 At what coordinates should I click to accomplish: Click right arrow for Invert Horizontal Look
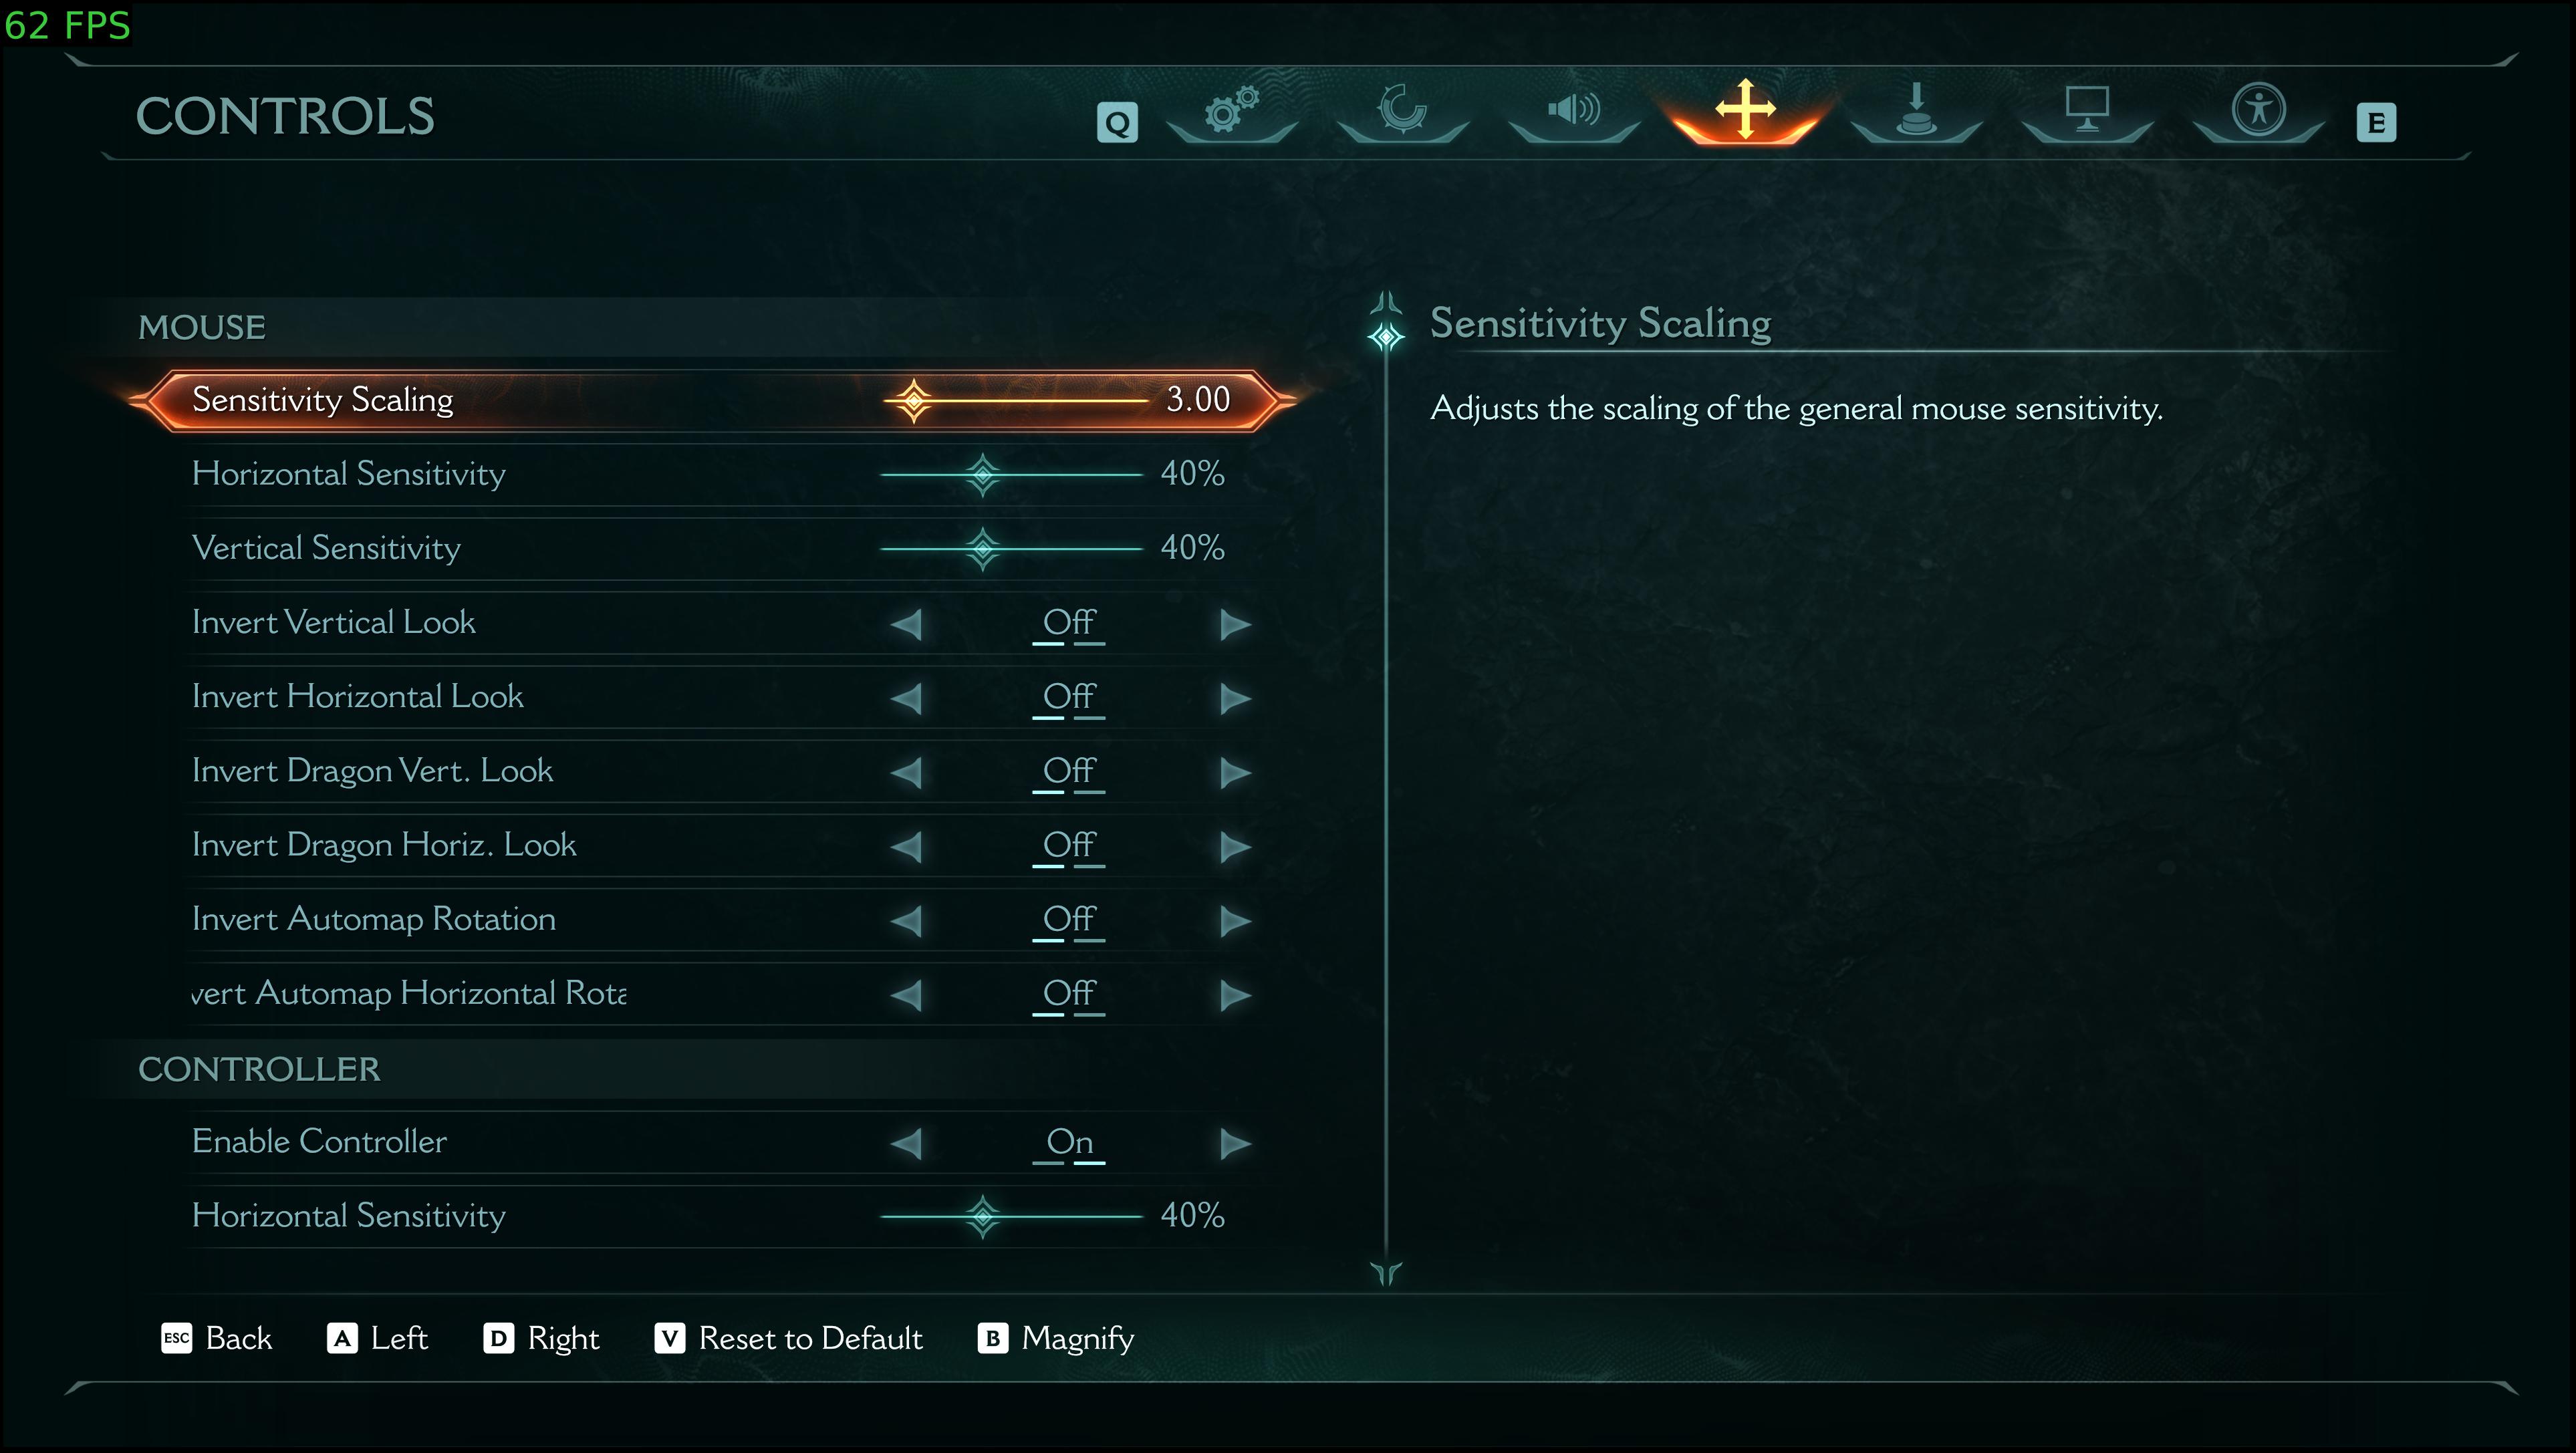tap(1235, 698)
